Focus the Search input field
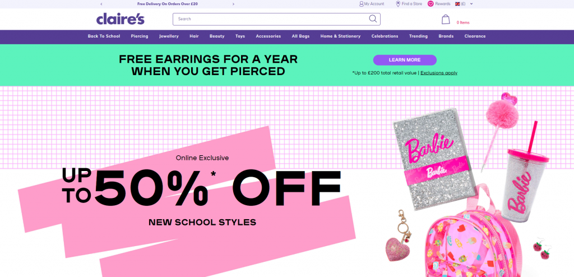 pos(271,19)
